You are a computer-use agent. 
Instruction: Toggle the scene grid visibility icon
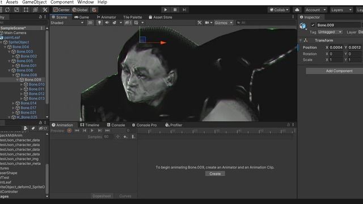(x=136, y=23)
